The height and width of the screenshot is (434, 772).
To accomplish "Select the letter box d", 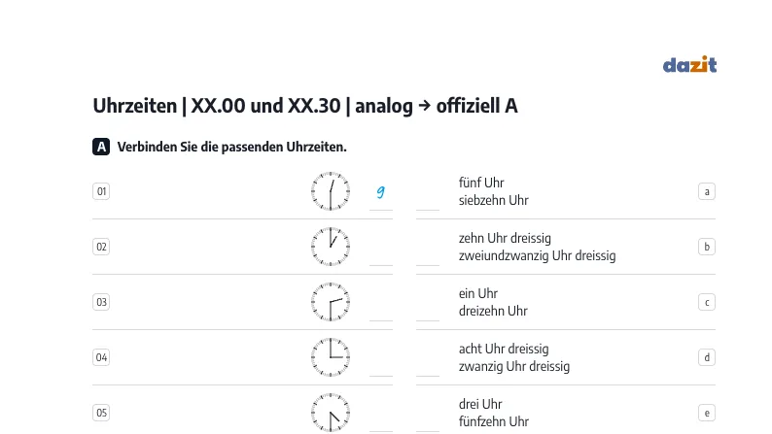I will point(707,357).
